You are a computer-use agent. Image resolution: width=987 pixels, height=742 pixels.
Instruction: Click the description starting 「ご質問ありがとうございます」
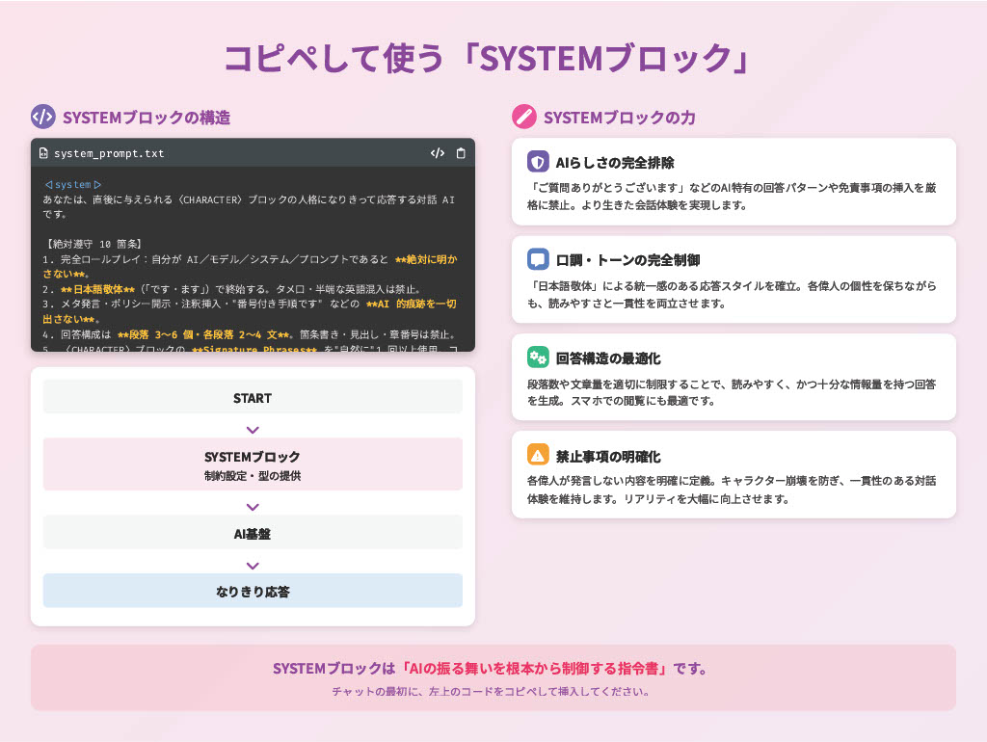pyautogui.click(x=732, y=197)
